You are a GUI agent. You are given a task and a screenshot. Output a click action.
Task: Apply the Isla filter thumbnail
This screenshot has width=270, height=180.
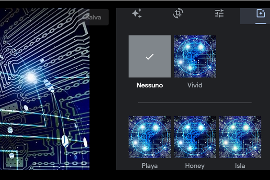tap(240, 137)
